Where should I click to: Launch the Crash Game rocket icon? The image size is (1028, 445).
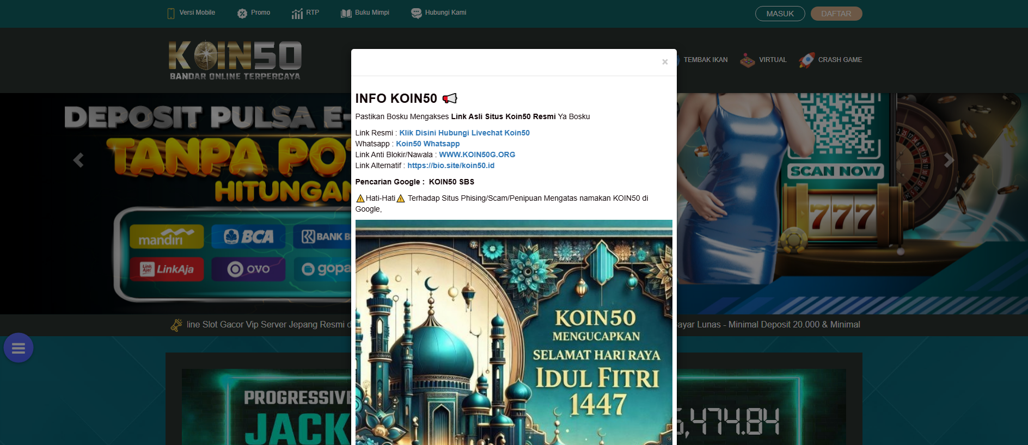[x=807, y=60]
